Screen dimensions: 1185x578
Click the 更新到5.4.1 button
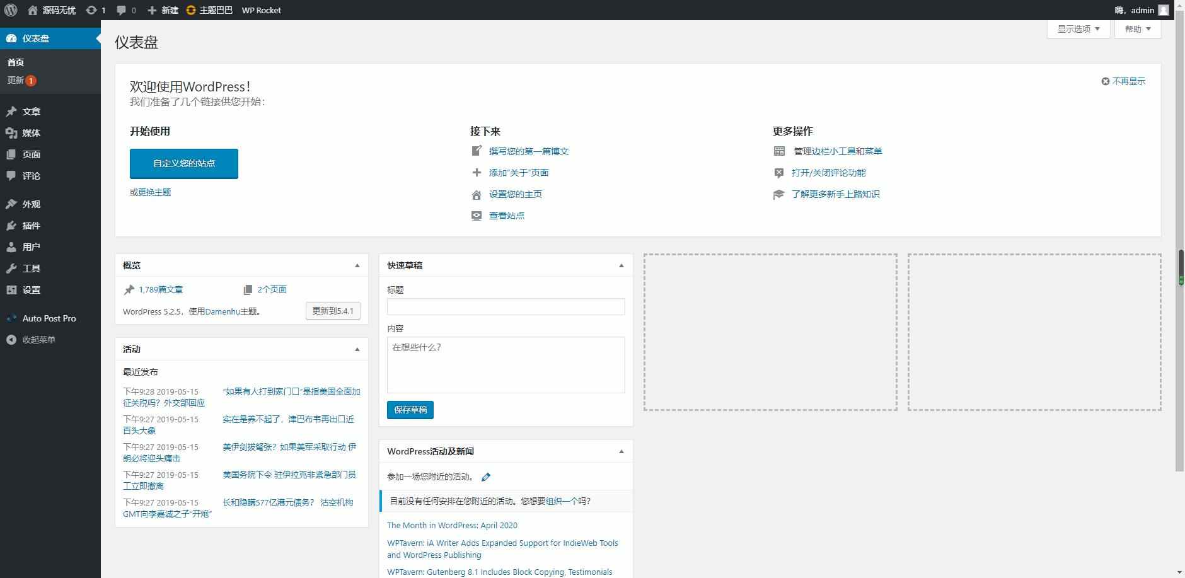(333, 311)
